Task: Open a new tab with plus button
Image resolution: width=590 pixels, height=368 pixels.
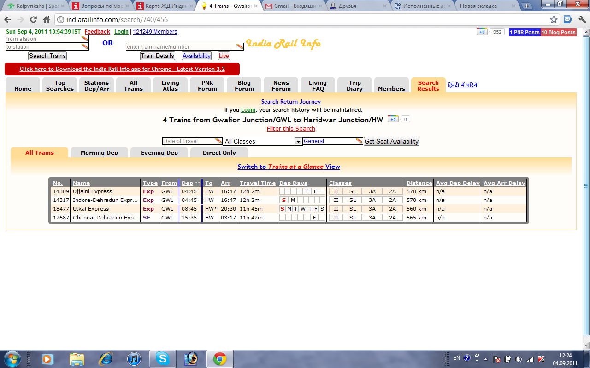Action: [527, 6]
